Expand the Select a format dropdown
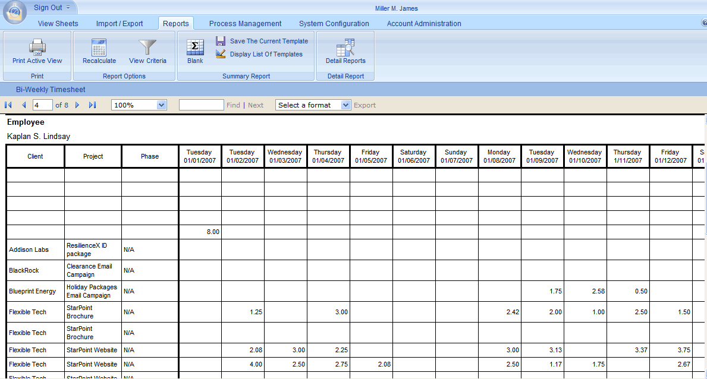707x379 pixels. pyautogui.click(x=346, y=105)
